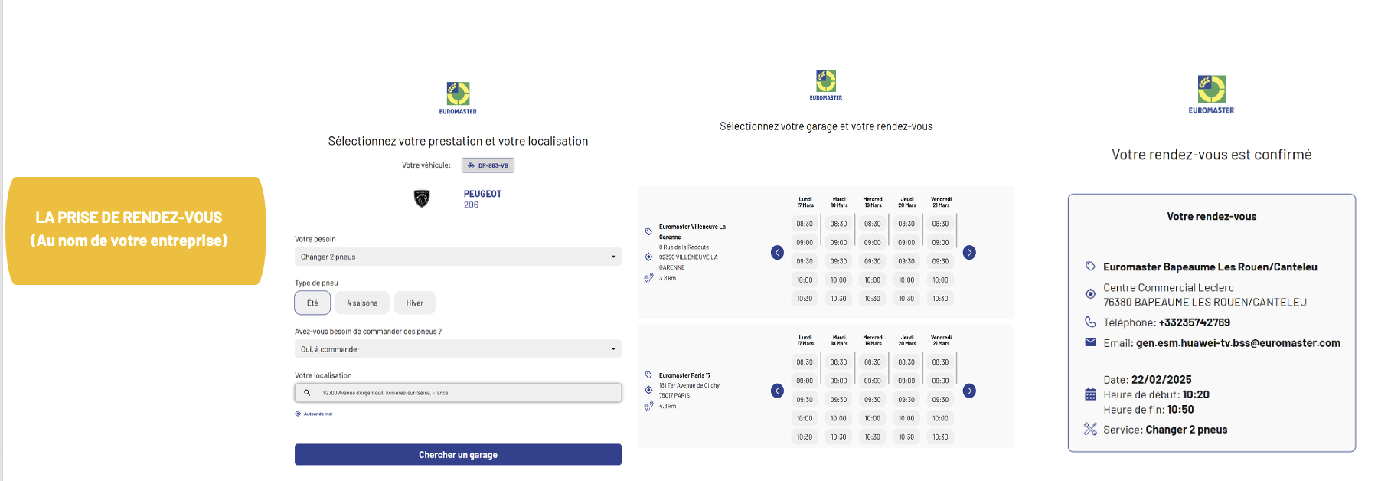Click the tag icon beside Euromaster Villeneuve La Garenne
1378x481 pixels.
[648, 231]
